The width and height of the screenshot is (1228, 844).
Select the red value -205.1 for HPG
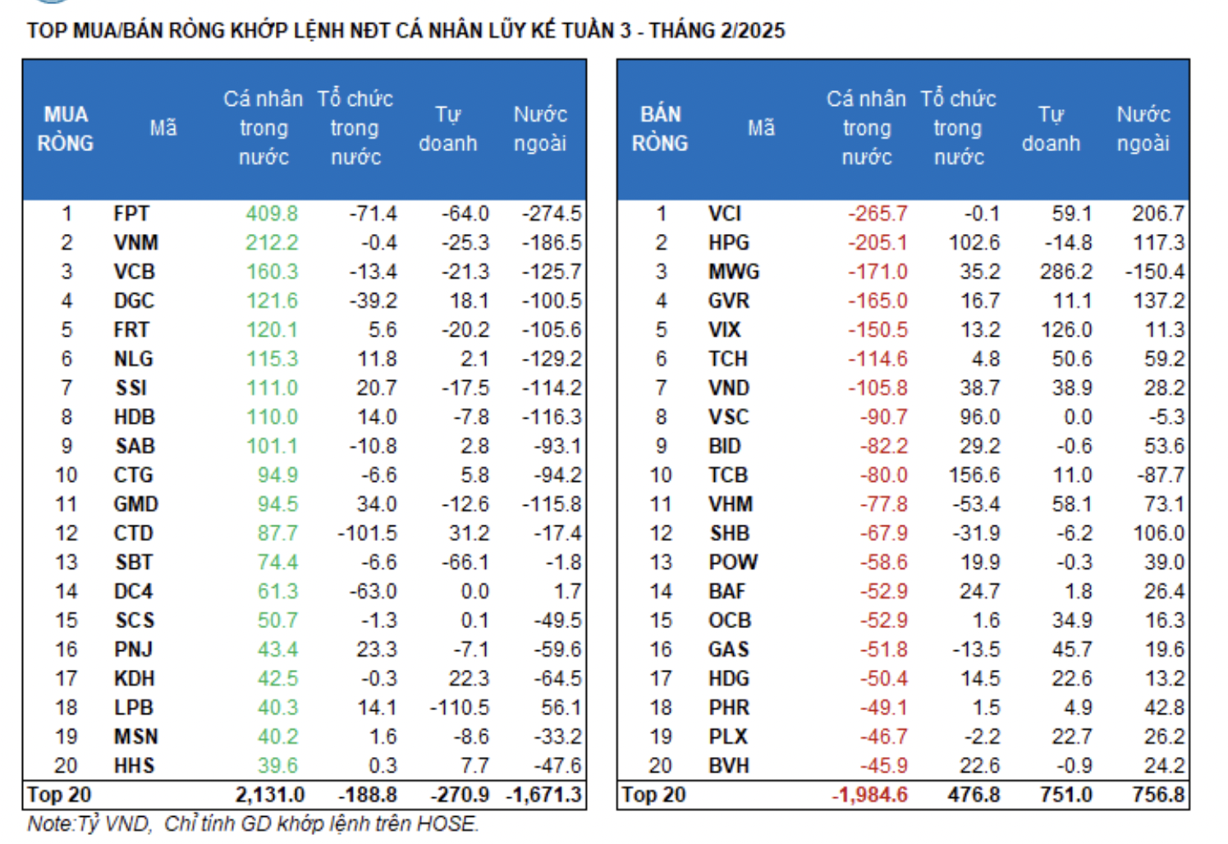click(877, 243)
